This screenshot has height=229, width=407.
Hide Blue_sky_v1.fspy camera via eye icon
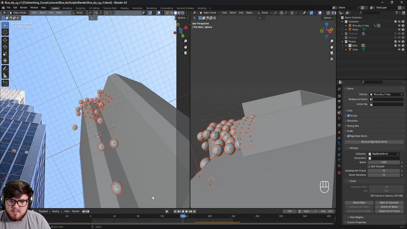pyautogui.click(x=399, y=26)
